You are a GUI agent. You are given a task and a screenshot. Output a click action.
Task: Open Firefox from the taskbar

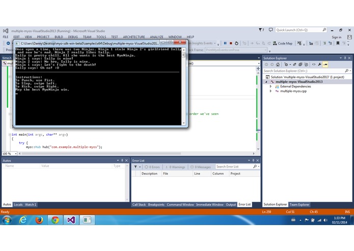[39, 219]
